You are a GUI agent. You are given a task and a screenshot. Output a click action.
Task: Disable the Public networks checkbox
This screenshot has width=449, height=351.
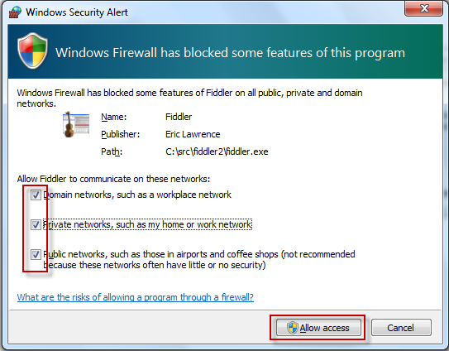click(36, 254)
